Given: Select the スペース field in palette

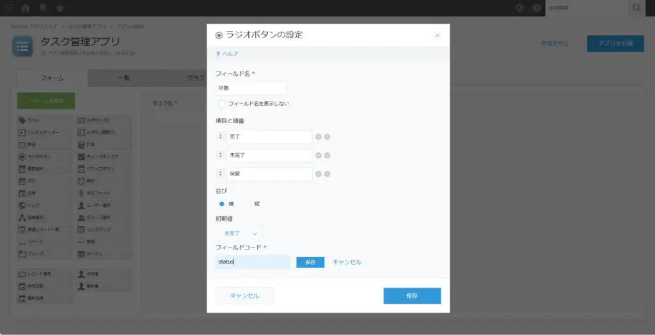Looking at the screenshot, I should (x=45, y=242).
